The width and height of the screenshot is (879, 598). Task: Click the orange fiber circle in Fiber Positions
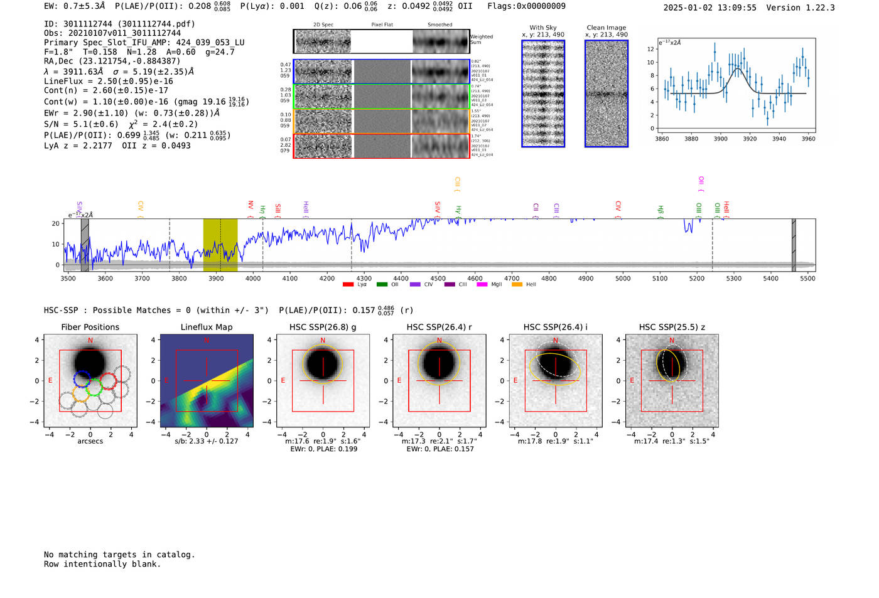point(81,393)
